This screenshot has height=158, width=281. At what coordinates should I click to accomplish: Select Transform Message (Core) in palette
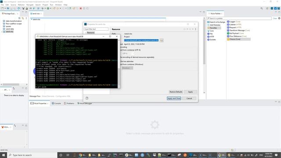238,30
